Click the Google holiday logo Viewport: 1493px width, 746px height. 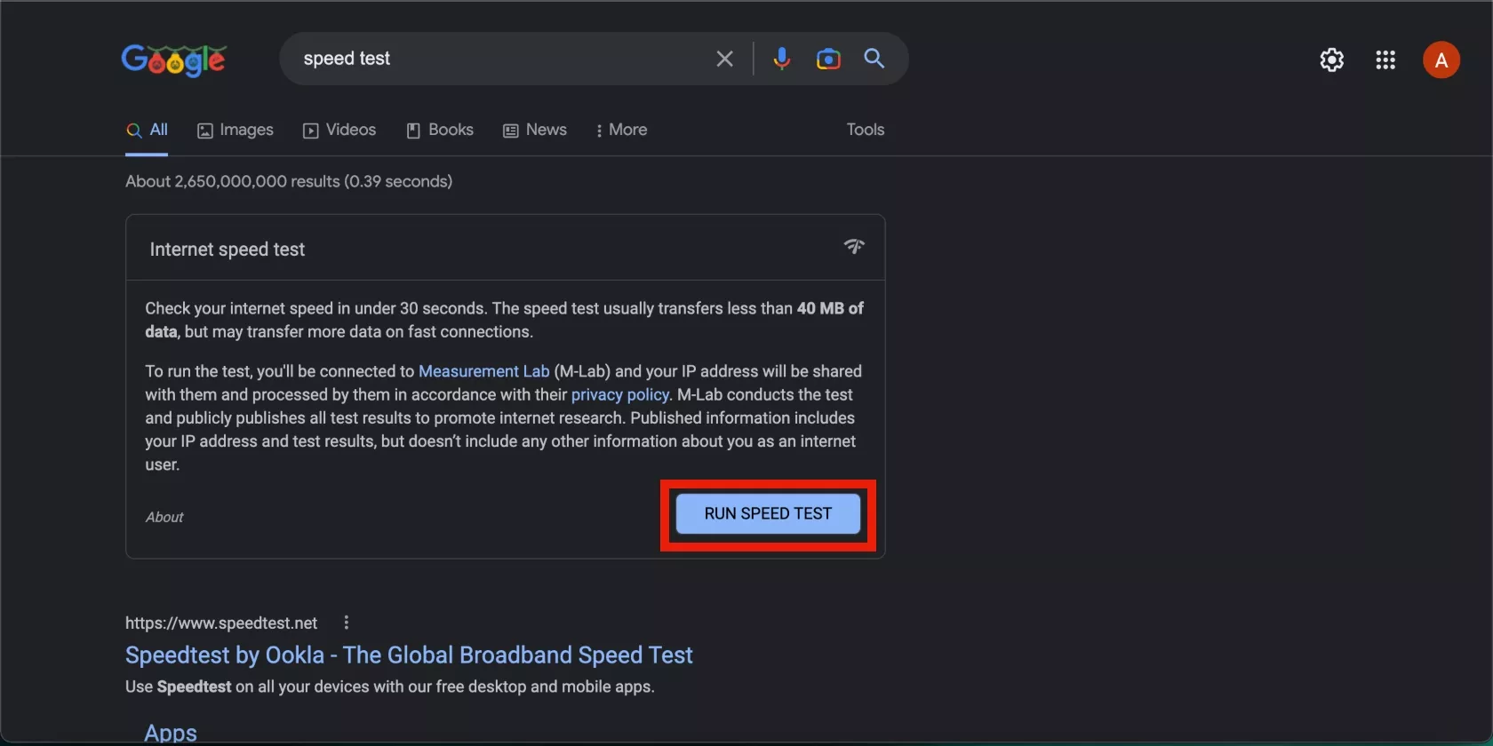(x=174, y=60)
